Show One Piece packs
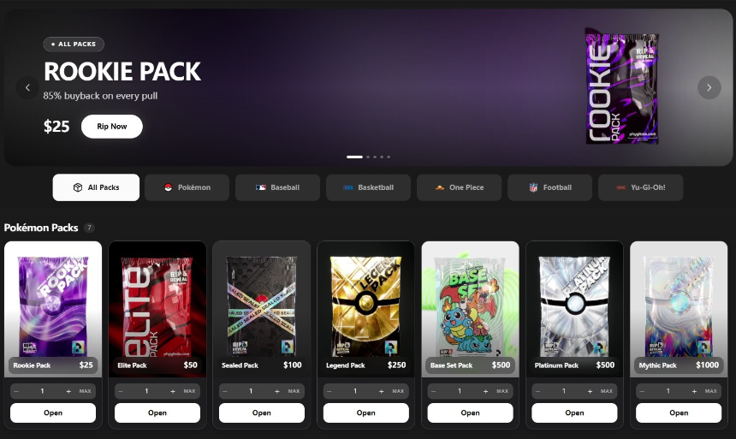Screen dimensions: 736x439 pos(459,187)
